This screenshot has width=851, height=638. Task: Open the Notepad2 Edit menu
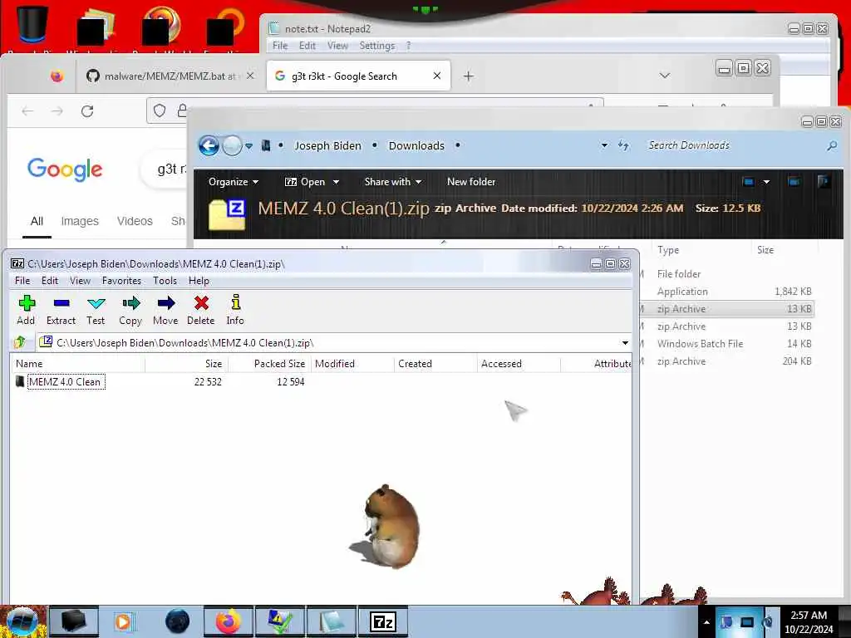307,46
